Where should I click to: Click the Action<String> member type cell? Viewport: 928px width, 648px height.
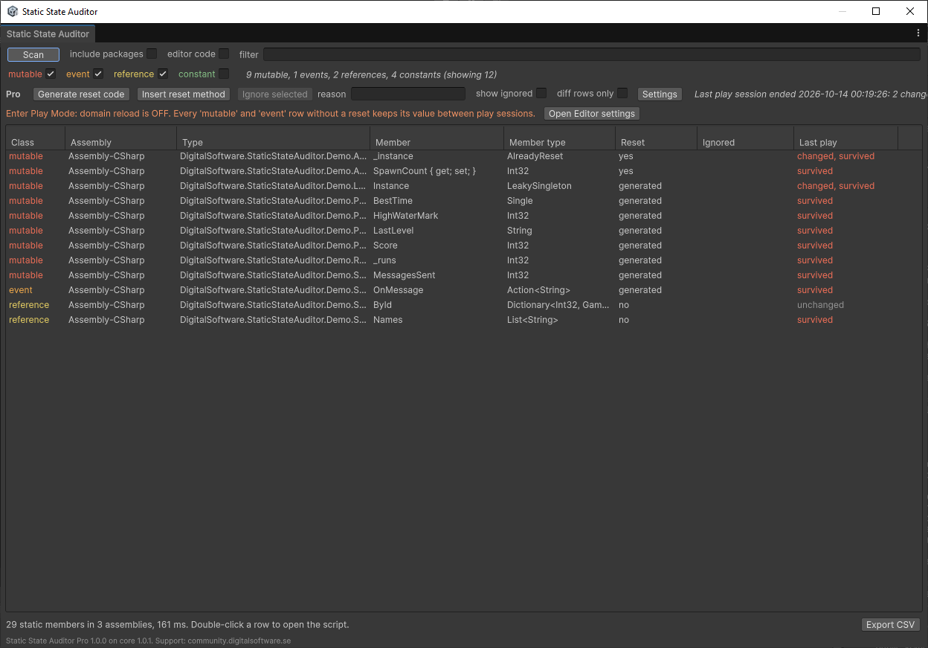(538, 290)
